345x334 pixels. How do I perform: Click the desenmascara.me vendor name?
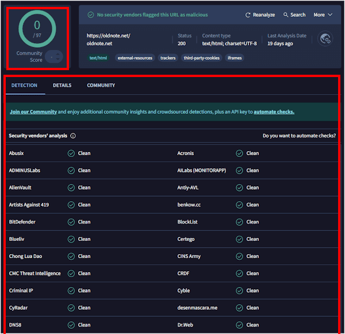click(197, 308)
